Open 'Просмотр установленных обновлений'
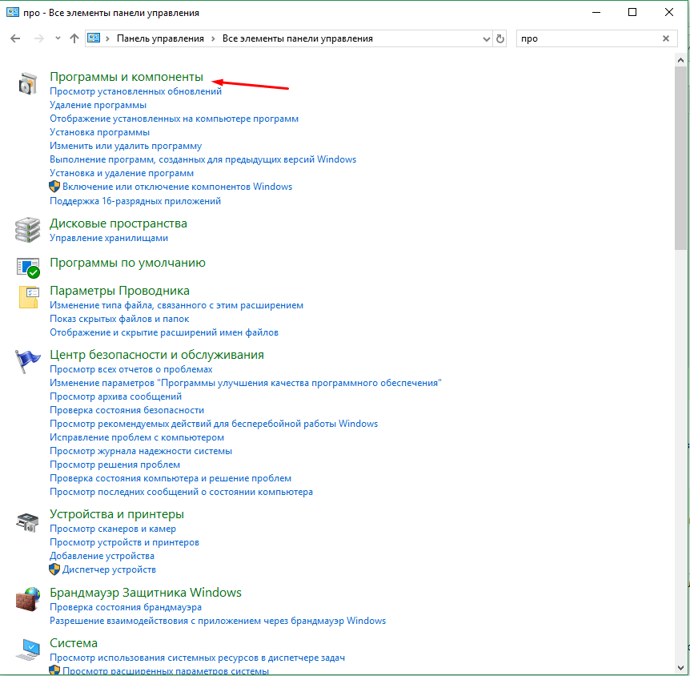 pos(135,91)
